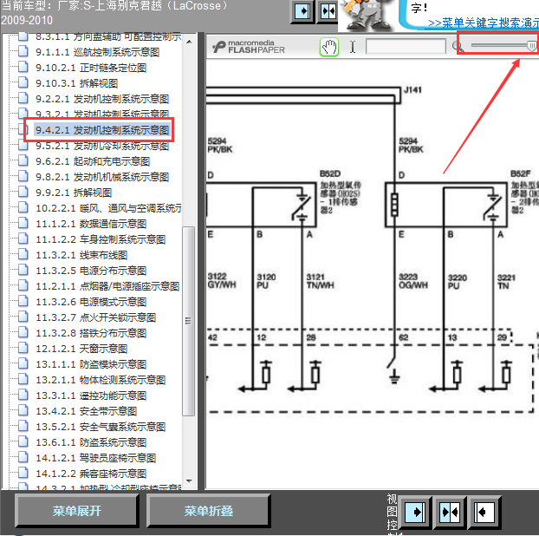
Task: Open 9.5.2.1 发动机冷却系统示意图
Action: point(102,146)
